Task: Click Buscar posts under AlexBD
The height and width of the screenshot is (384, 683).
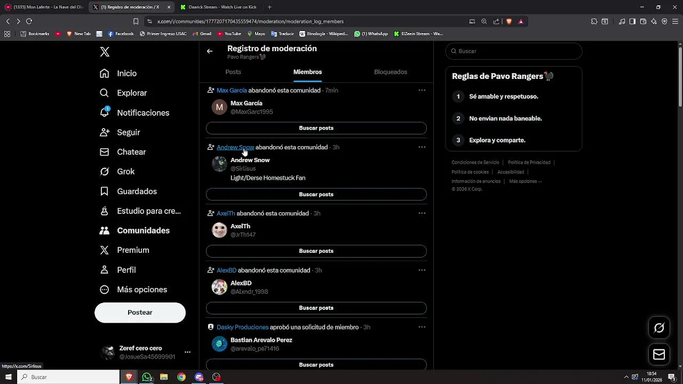Action: pyautogui.click(x=316, y=308)
